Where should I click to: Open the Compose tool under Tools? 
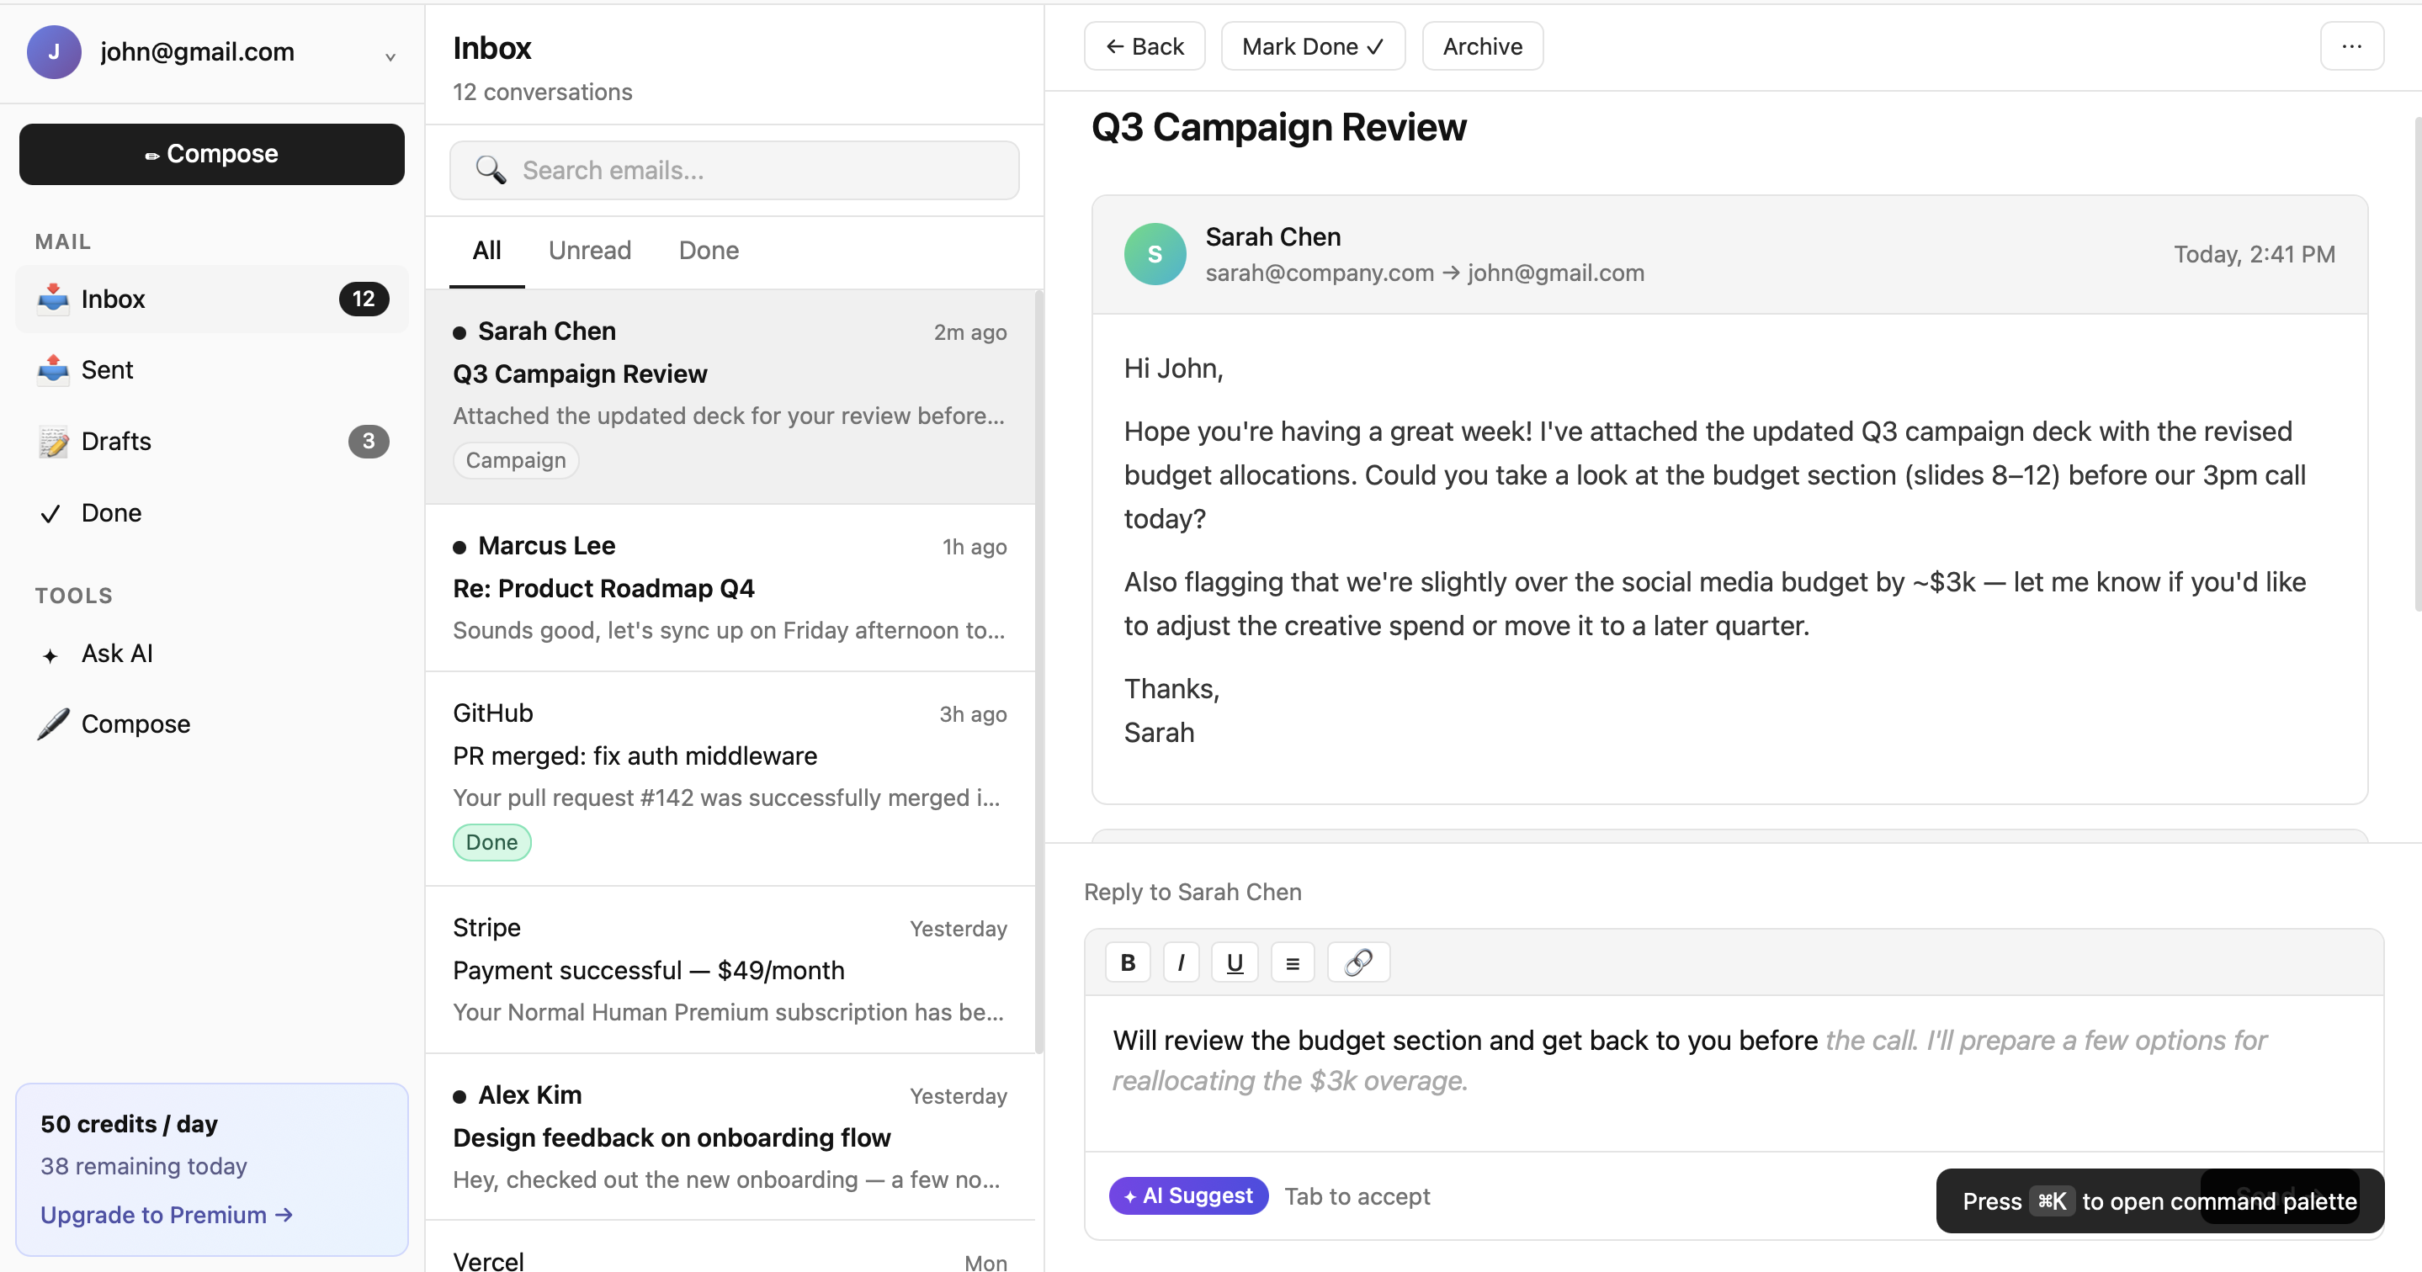coord(136,723)
